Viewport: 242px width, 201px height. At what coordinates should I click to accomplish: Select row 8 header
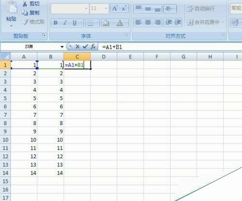[x=5, y=123]
